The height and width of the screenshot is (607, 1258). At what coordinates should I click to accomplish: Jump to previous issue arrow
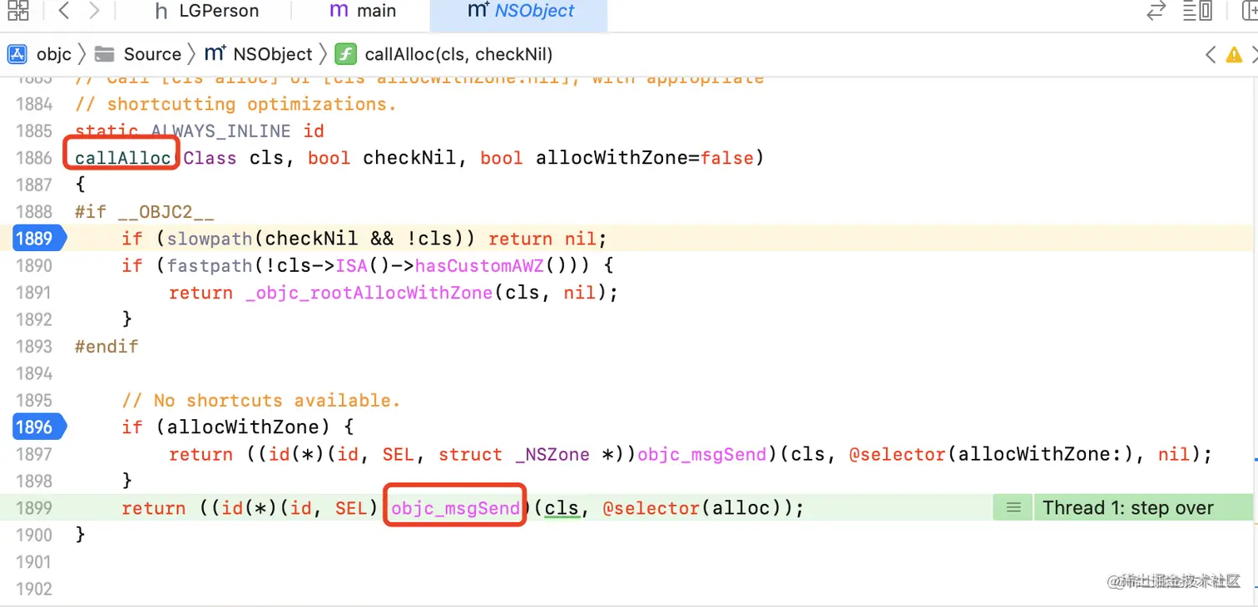[1211, 55]
